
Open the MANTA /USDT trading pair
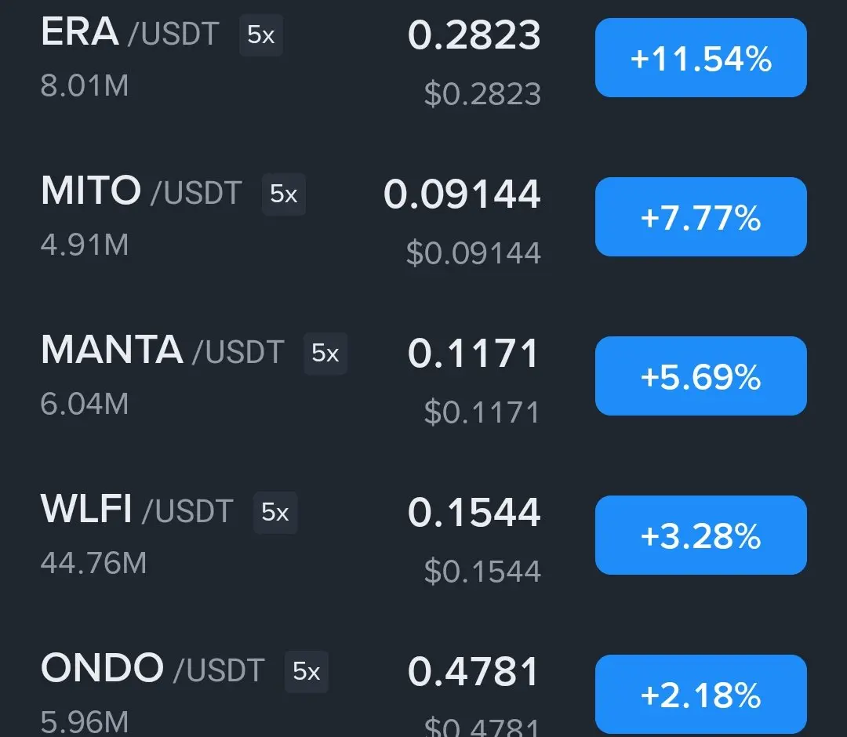click(x=162, y=350)
